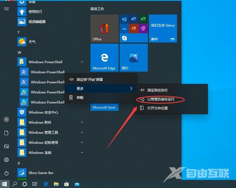The width and height of the screenshot is (236, 188).
Task: Launch the 使用技巧 (Tips) app
Action: point(51,11)
